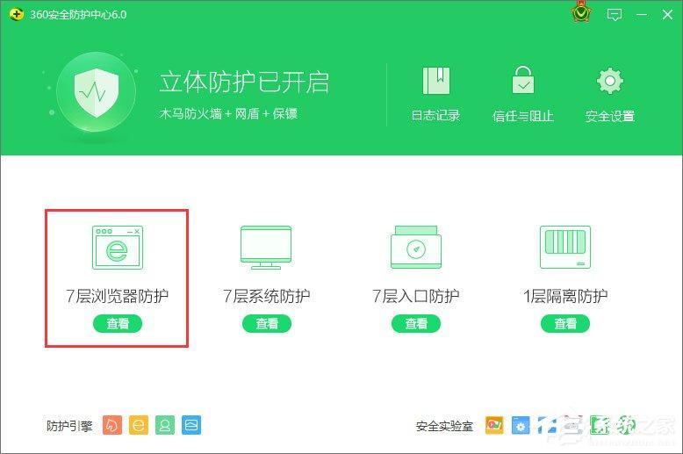Click the isolation protection sandbox icon
The height and width of the screenshot is (454, 683).
click(565, 247)
